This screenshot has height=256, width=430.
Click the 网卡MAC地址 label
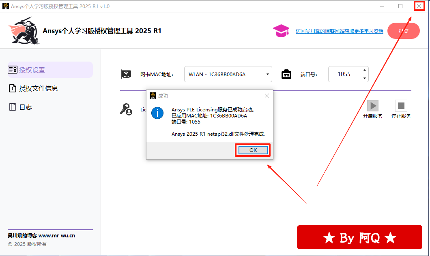[x=157, y=75]
